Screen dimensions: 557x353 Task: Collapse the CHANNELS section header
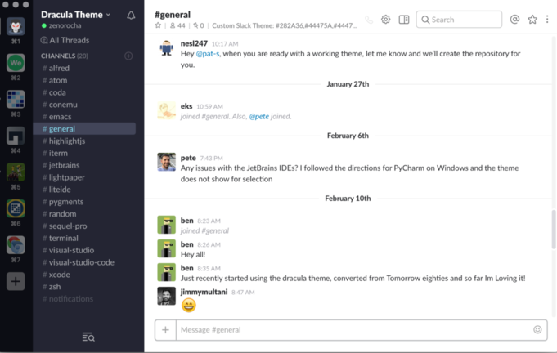point(58,56)
